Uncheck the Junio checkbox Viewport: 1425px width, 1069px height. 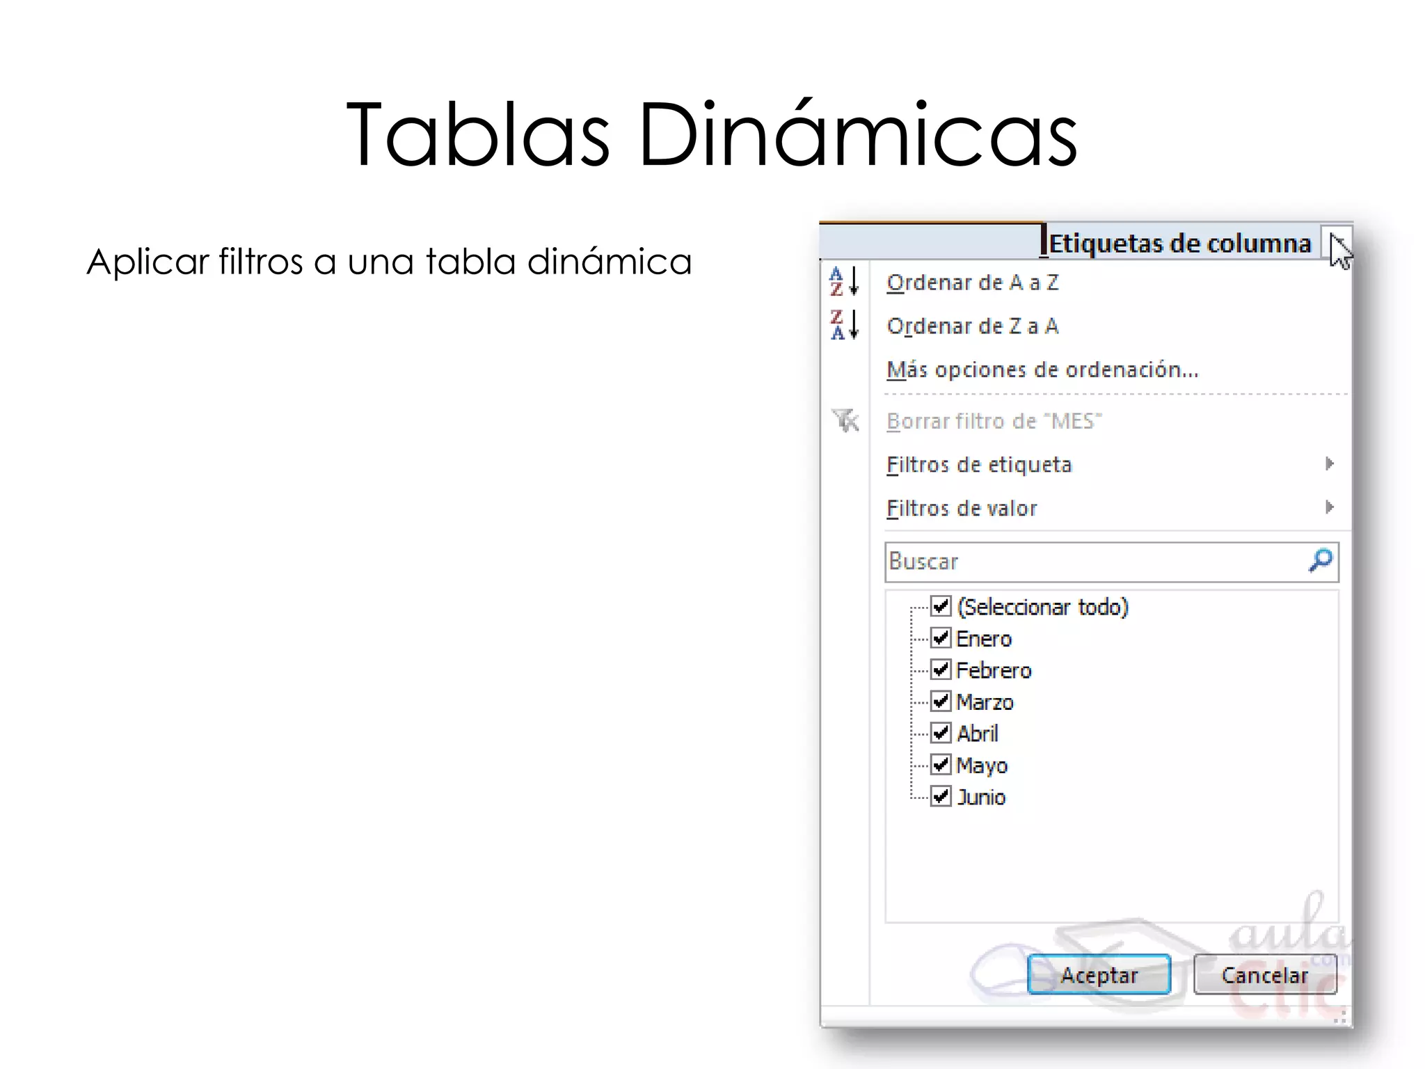pos(941,796)
